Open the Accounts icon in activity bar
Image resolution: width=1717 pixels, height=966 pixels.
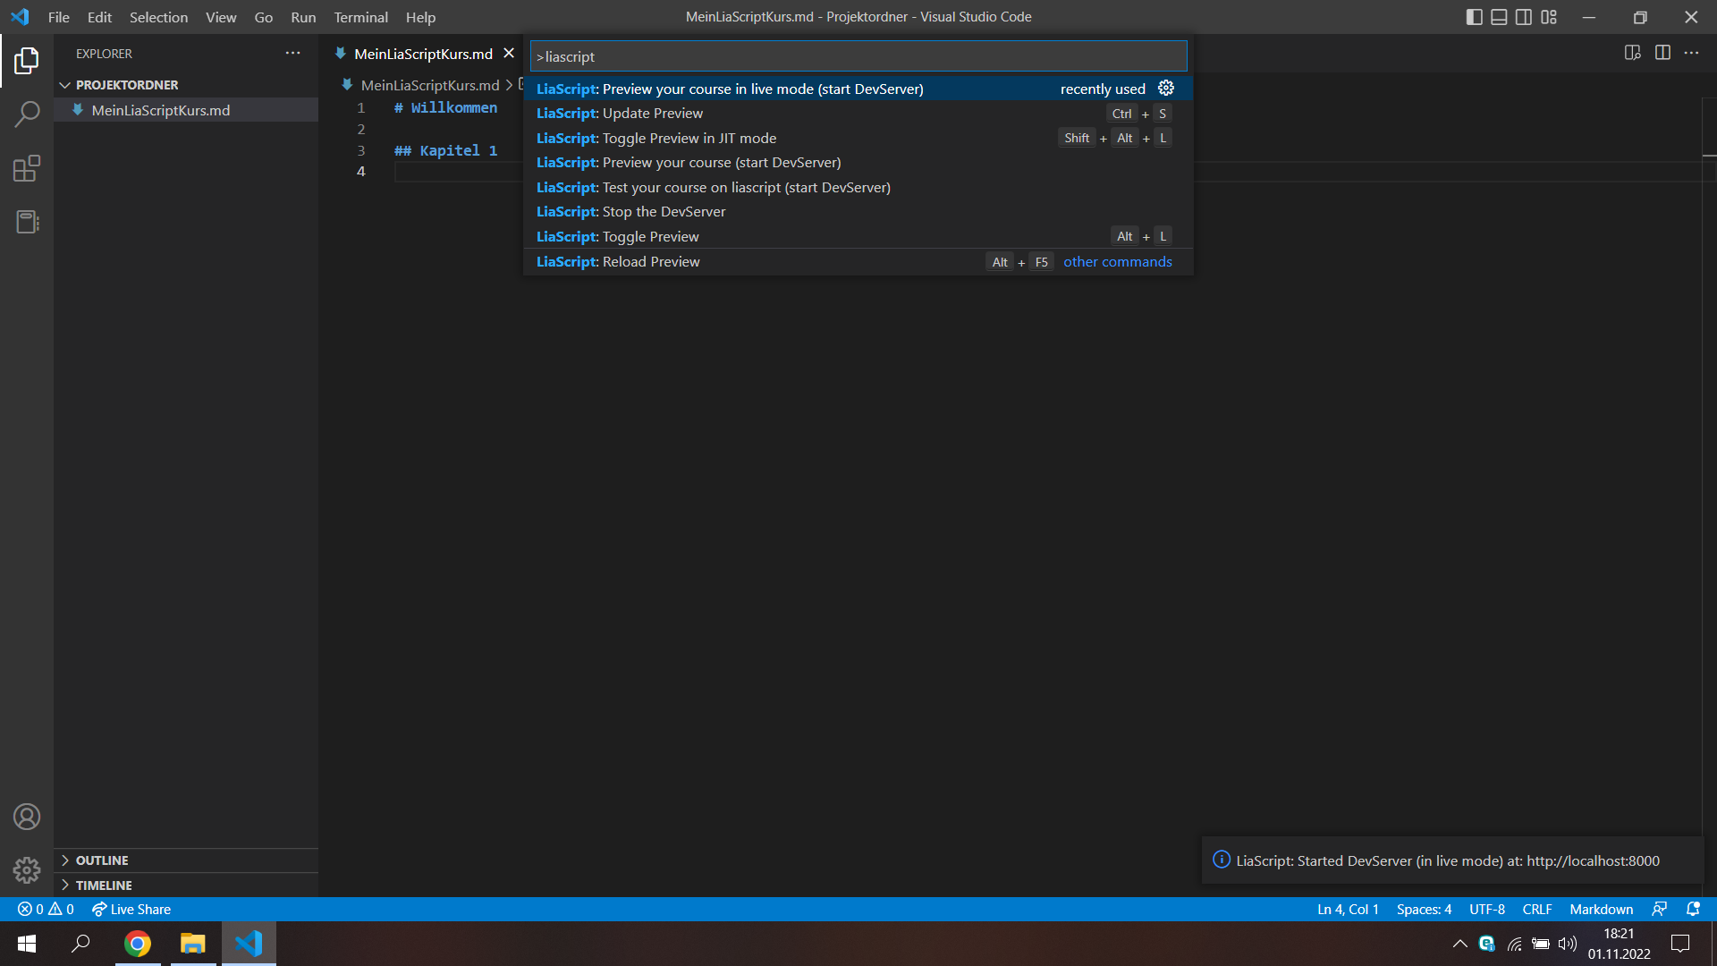click(x=27, y=817)
